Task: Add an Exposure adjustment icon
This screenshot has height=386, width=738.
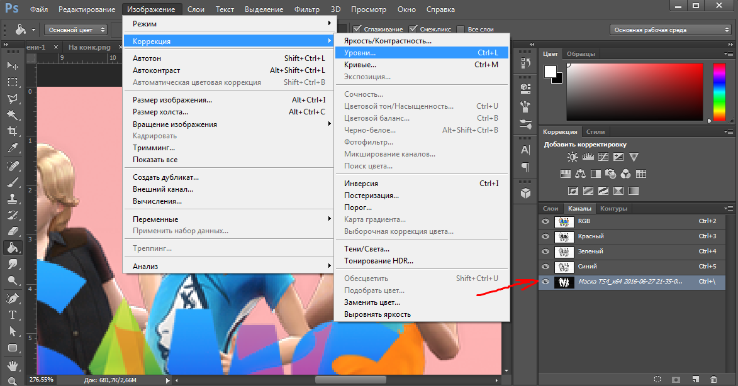Action: [618, 157]
